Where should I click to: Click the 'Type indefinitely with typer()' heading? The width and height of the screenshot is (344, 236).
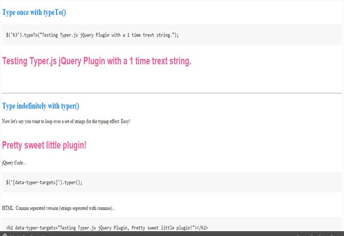click(x=41, y=106)
